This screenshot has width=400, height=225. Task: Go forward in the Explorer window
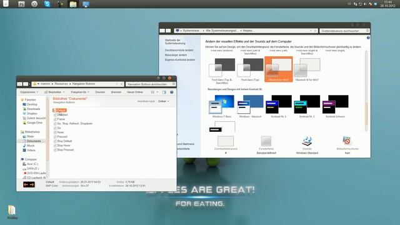click(x=26, y=84)
